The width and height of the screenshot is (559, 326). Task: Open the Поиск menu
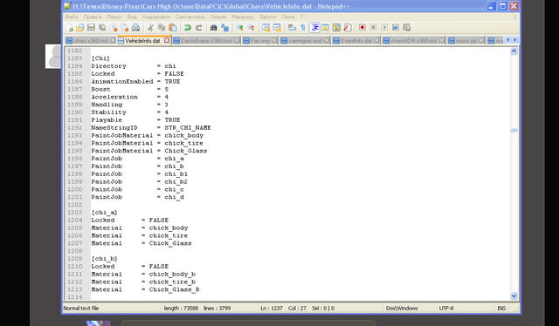coord(114,17)
